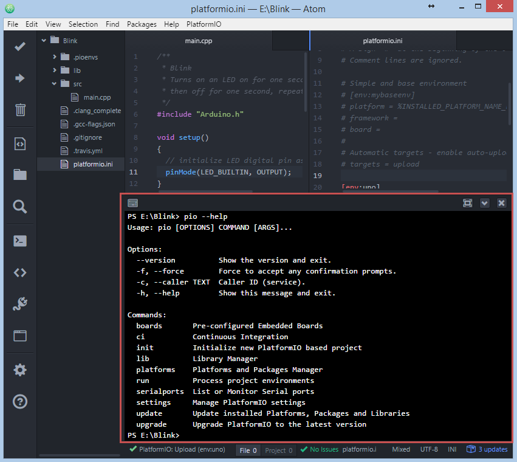Click the Find magnifying glass icon

(20, 207)
